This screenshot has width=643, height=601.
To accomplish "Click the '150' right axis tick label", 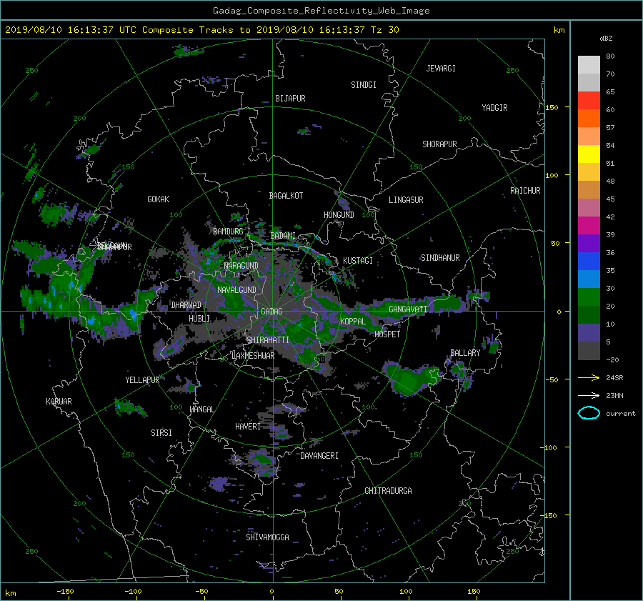I will pyautogui.click(x=552, y=107).
